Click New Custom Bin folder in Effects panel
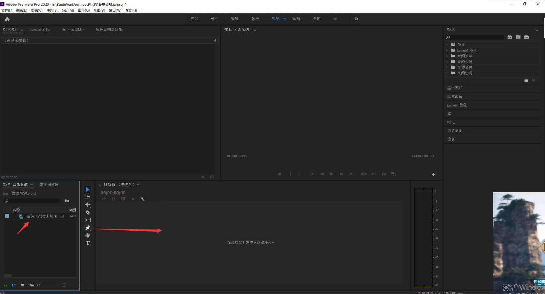Screen dimensions: 545x294 click(526, 80)
